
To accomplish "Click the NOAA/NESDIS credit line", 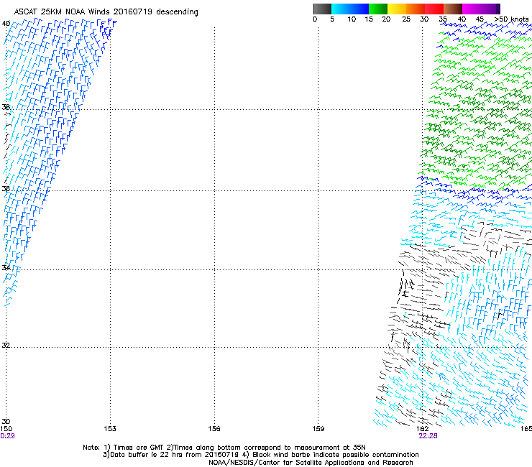I will click(x=311, y=463).
